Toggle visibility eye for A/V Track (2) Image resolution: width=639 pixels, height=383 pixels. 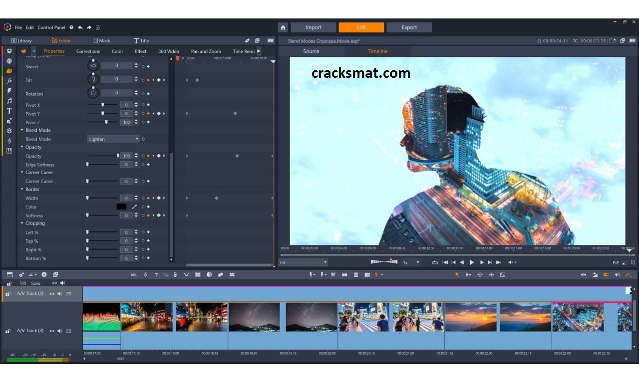(x=51, y=294)
